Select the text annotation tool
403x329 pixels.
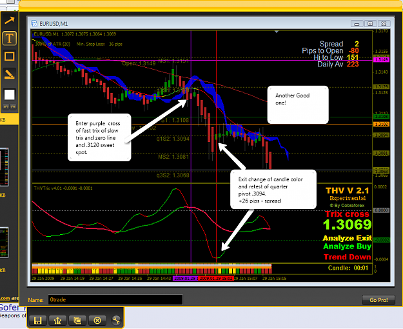point(10,38)
